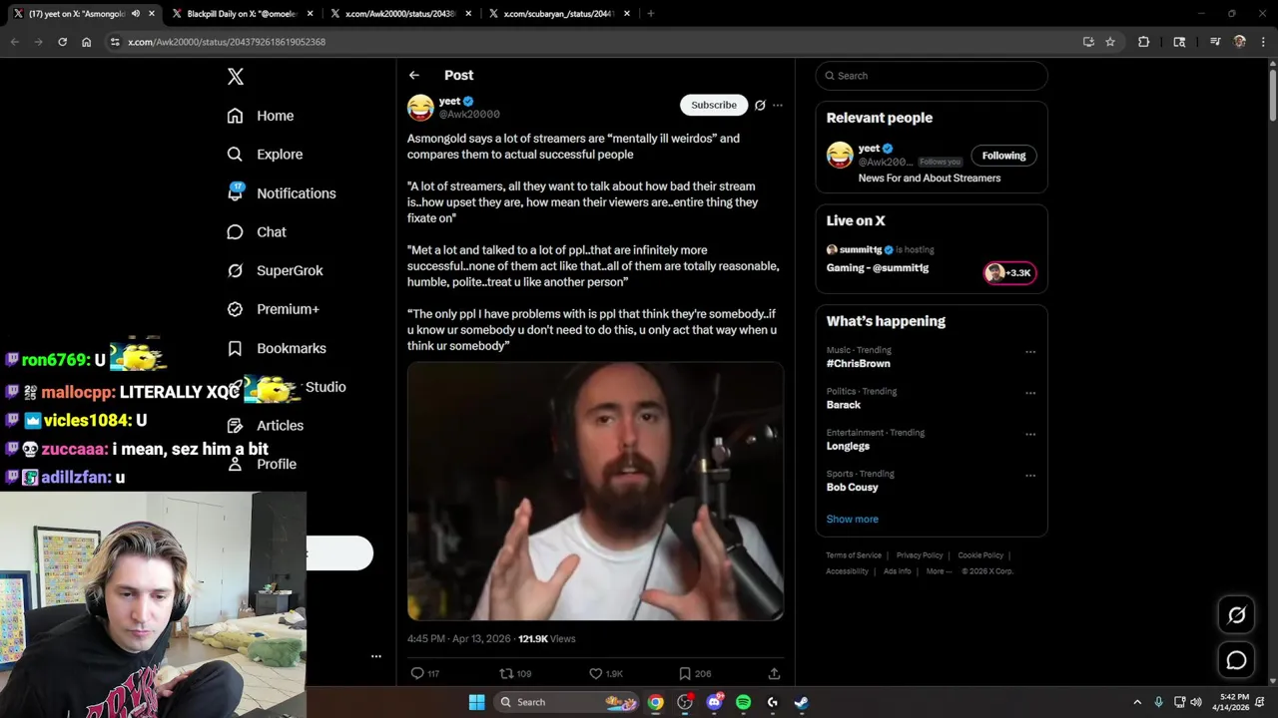Go back using the Post back arrow
The height and width of the screenshot is (718, 1278).
pyautogui.click(x=414, y=76)
